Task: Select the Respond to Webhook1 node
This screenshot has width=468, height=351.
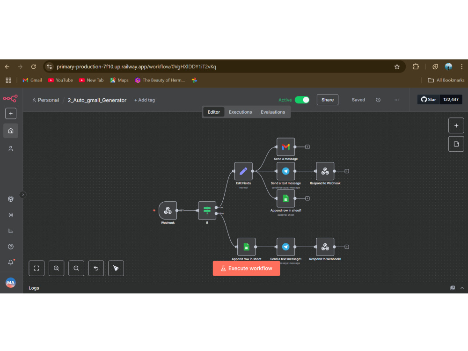Action: click(325, 247)
